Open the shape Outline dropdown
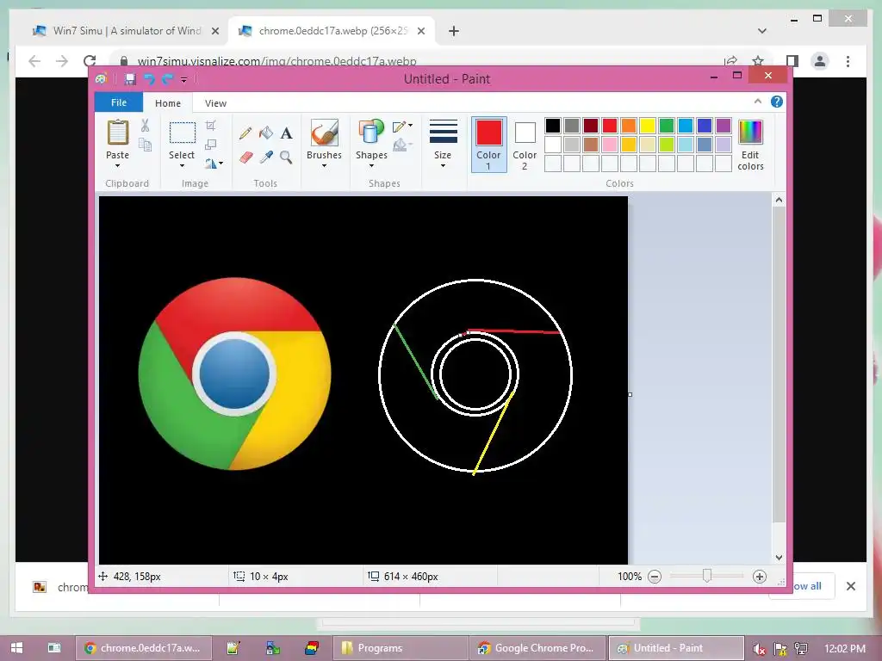 (x=403, y=127)
